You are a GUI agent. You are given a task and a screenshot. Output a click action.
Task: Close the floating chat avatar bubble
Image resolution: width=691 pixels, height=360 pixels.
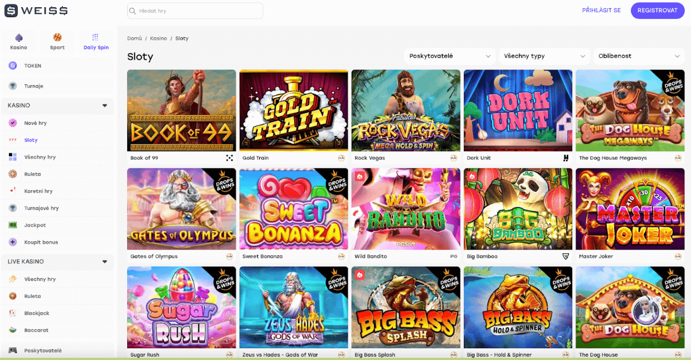(x=658, y=300)
